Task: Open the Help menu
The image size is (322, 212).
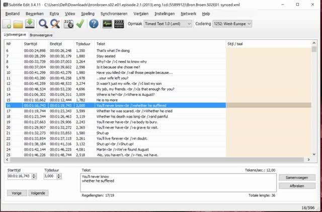Action: tap(206, 14)
